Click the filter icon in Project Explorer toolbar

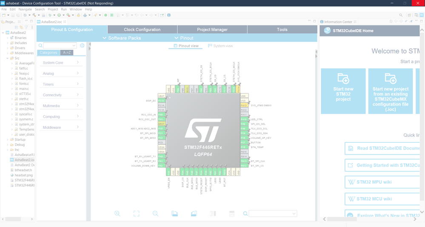[26, 27]
